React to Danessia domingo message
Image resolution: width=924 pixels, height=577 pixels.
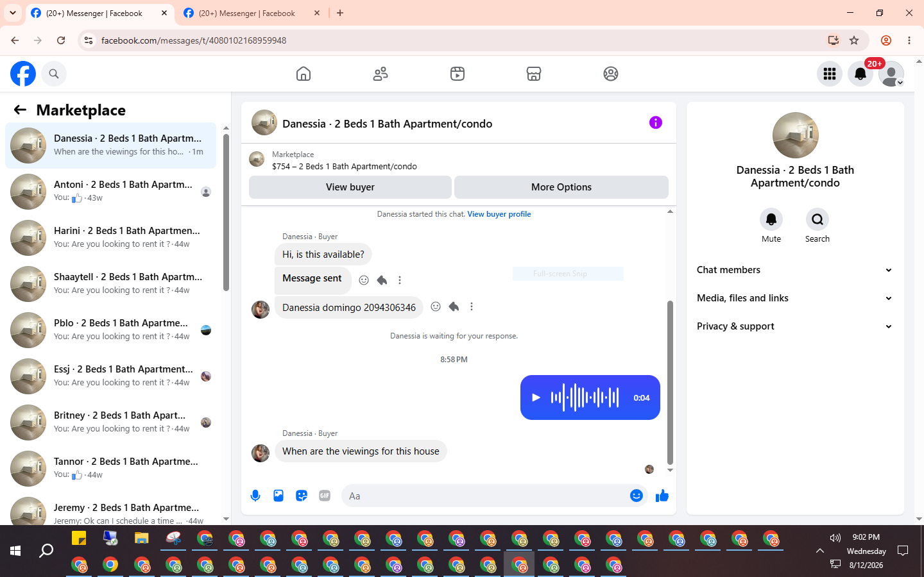click(436, 306)
